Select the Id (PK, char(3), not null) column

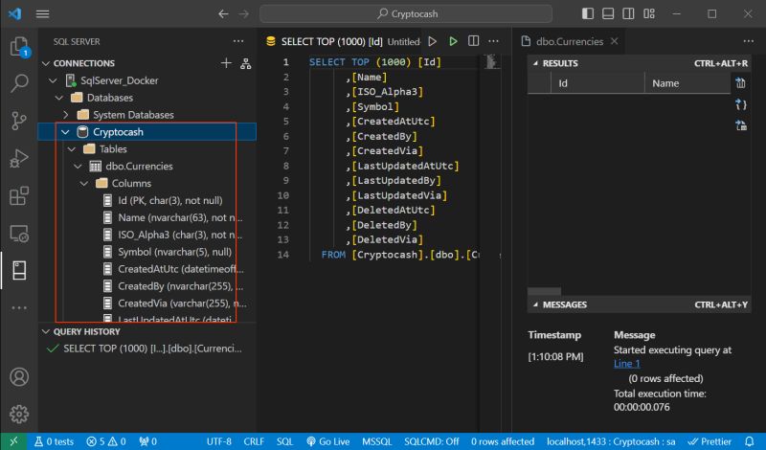pyautogui.click(x=169, y=200)
